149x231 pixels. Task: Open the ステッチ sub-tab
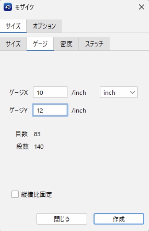[x=94, y=44]
